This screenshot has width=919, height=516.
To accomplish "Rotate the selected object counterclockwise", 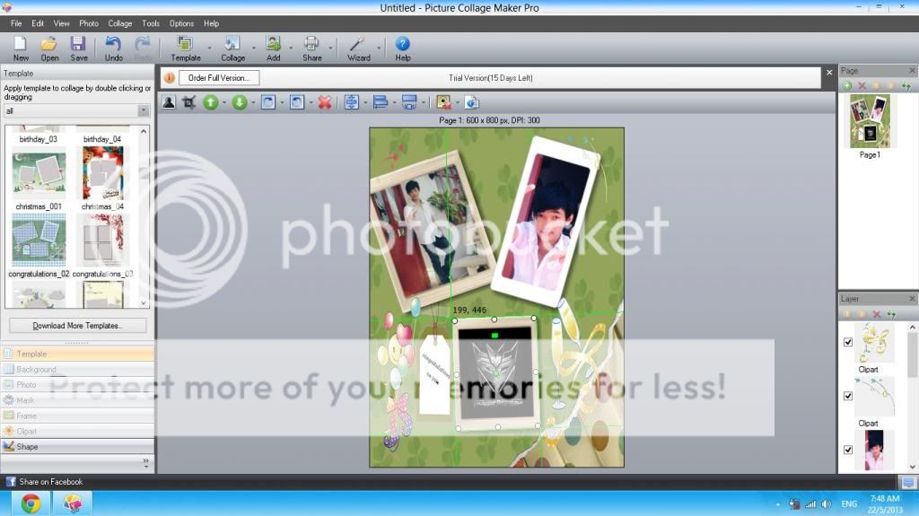I will (296, 102).
